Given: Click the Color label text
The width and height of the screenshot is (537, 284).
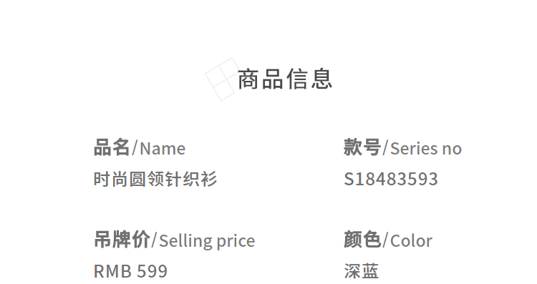Looking at the screenshot, I should coord(411,241).
